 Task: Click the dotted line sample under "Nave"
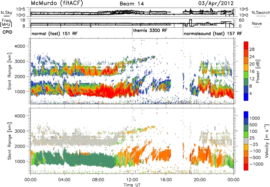[257, 27]
